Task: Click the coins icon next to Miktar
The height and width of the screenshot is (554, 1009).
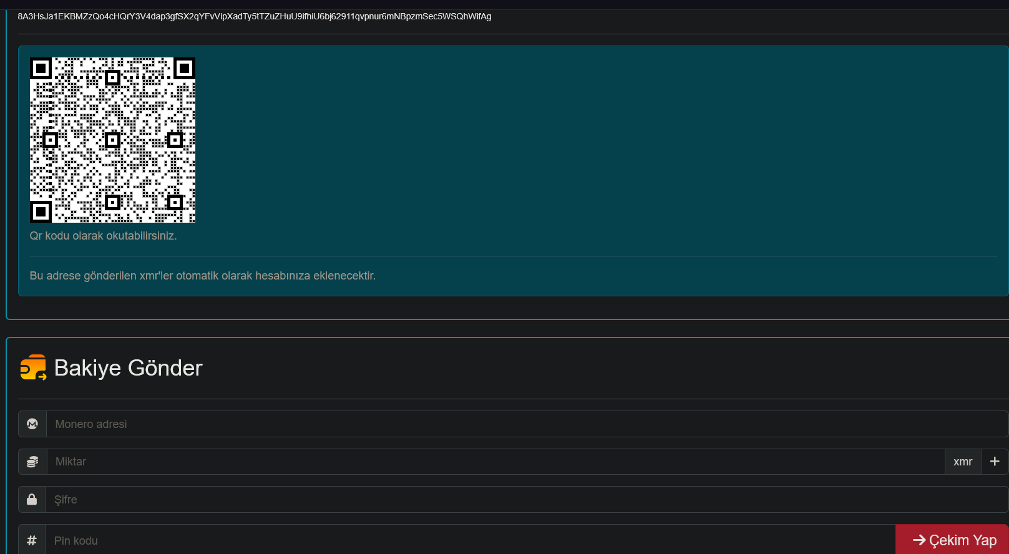Action: point(32,462)
